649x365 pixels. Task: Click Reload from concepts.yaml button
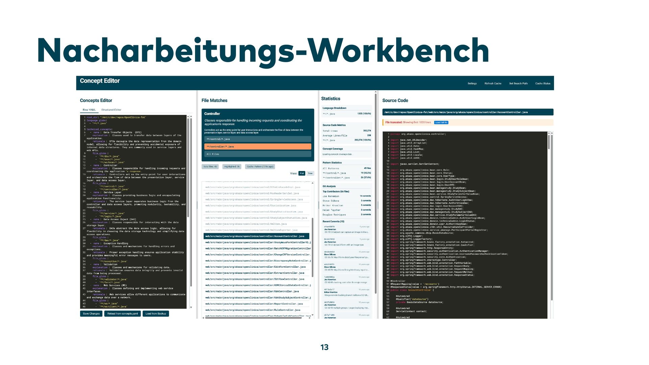pos(122,314)
